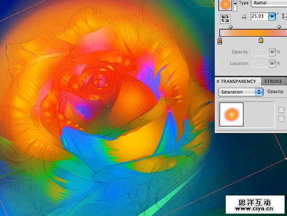The image size is (287, 216).
Task: Click the right gradient midpoint diamond
Action: tap(279, 27)
